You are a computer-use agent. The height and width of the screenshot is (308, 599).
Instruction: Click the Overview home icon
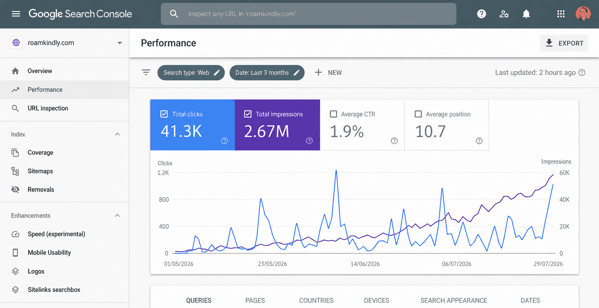15,71
